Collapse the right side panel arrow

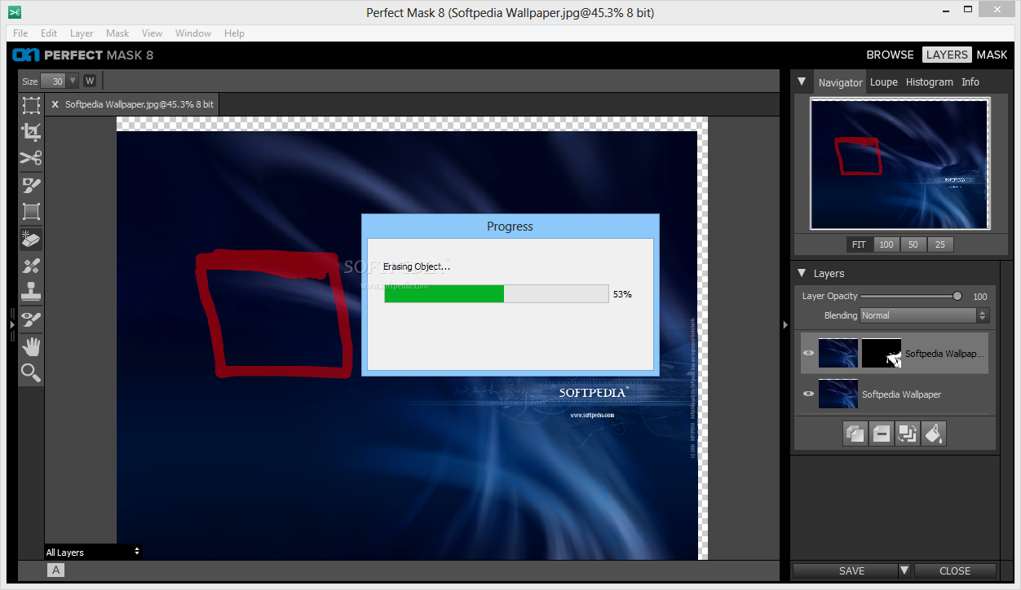(x=785, y=324)
